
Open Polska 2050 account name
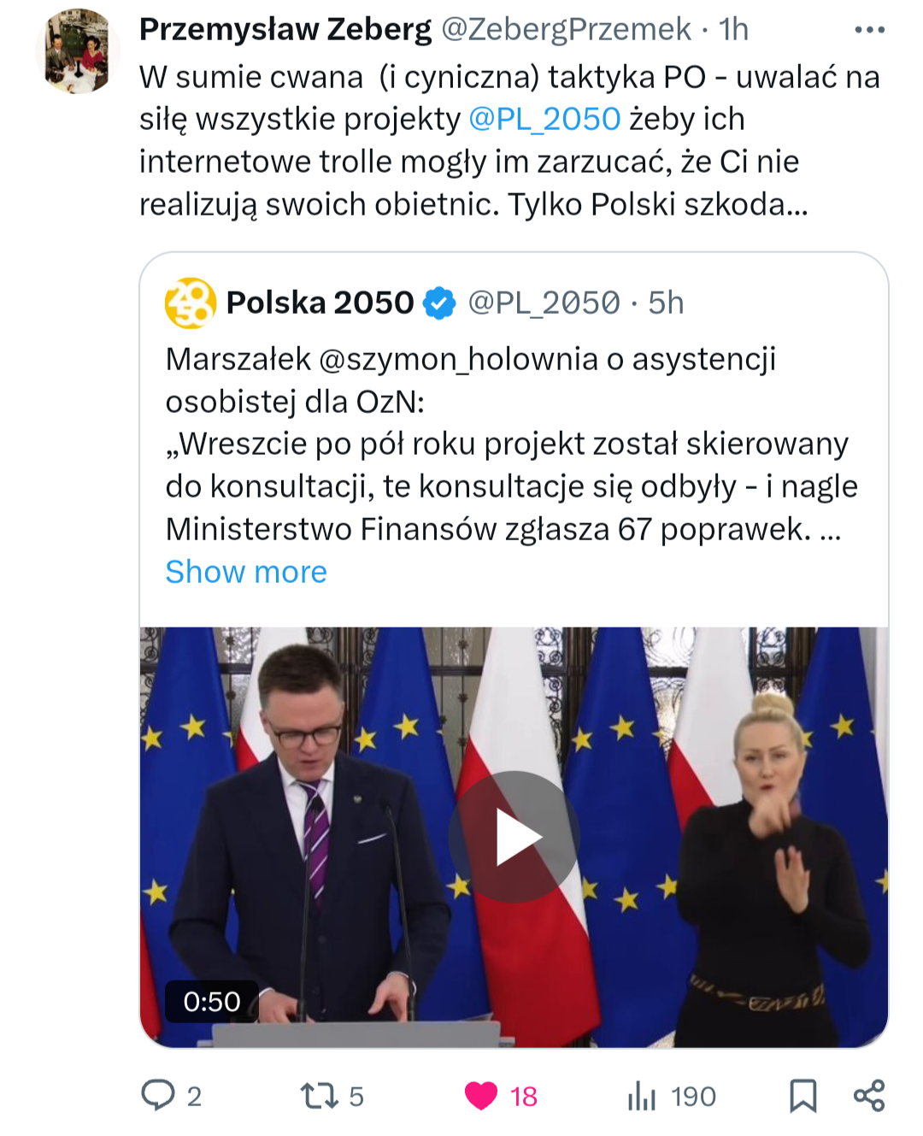pyautogui.click(x=320, y=303)
